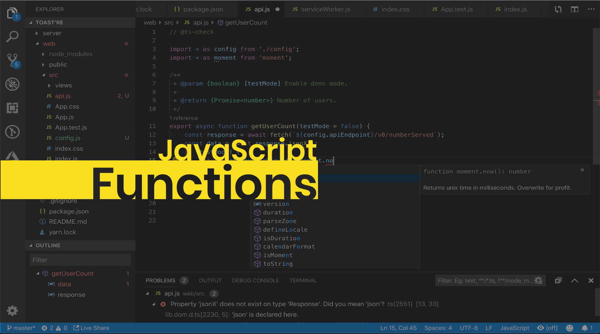Switch to the serviceWorker.js tab

click(x=325, y=9)
